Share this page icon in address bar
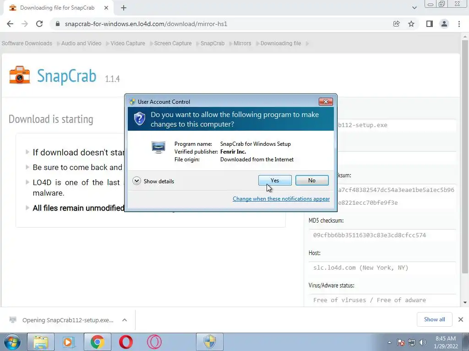The height and width of the screenshot is (351, 469). point(396,24)
